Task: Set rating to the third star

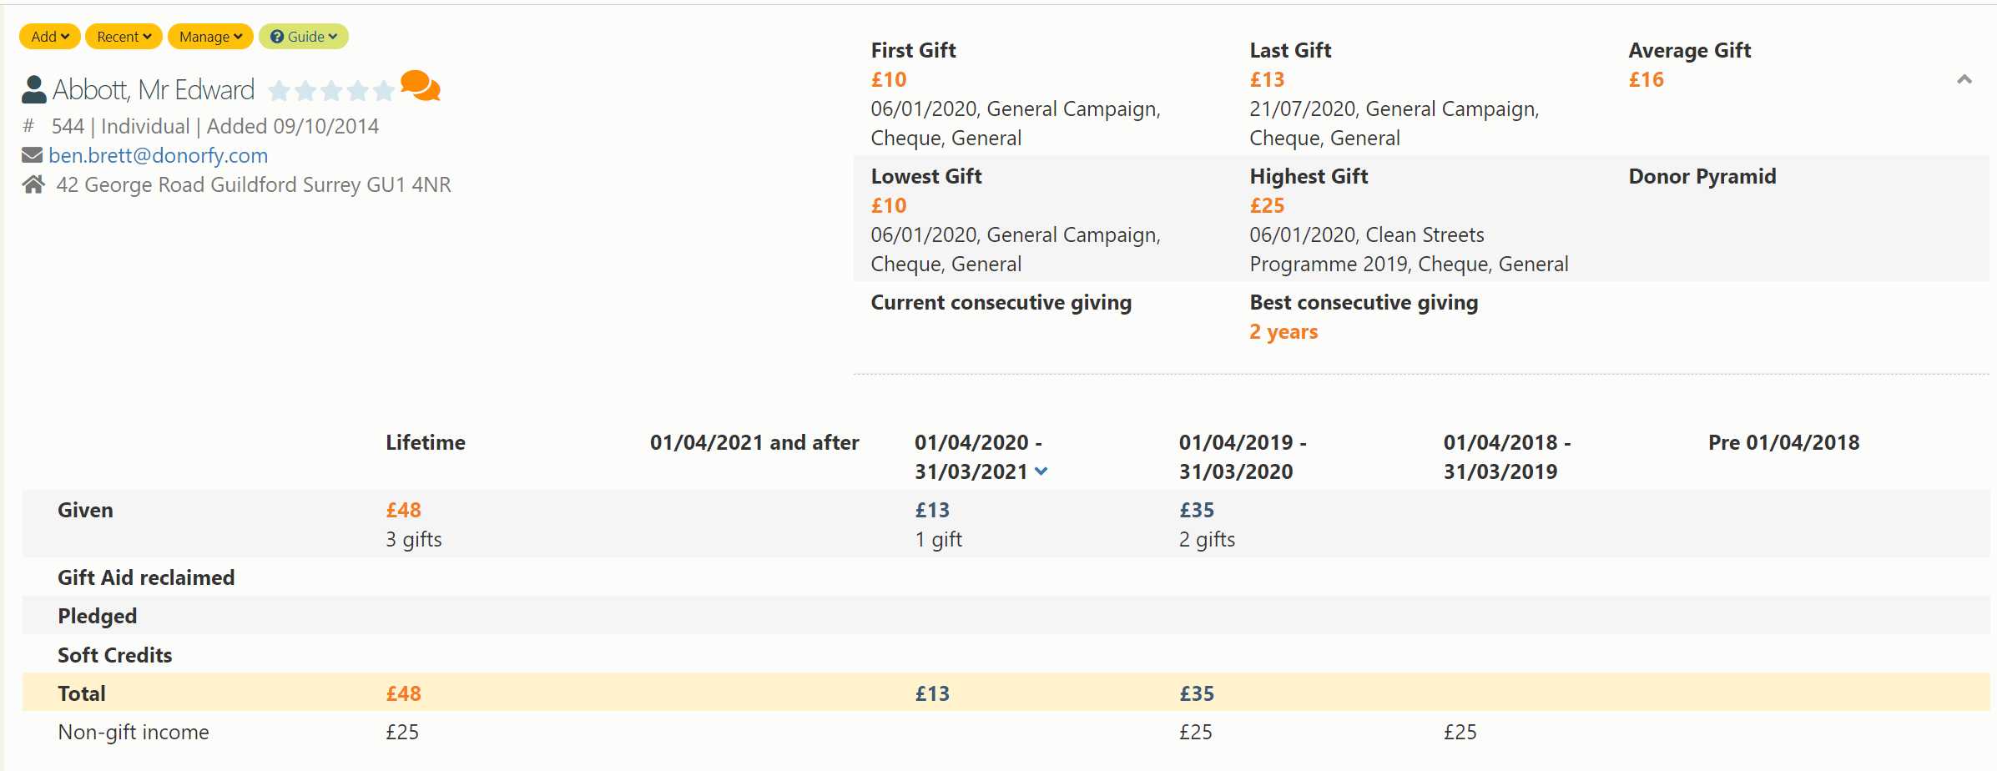Action: coord(331,90)
